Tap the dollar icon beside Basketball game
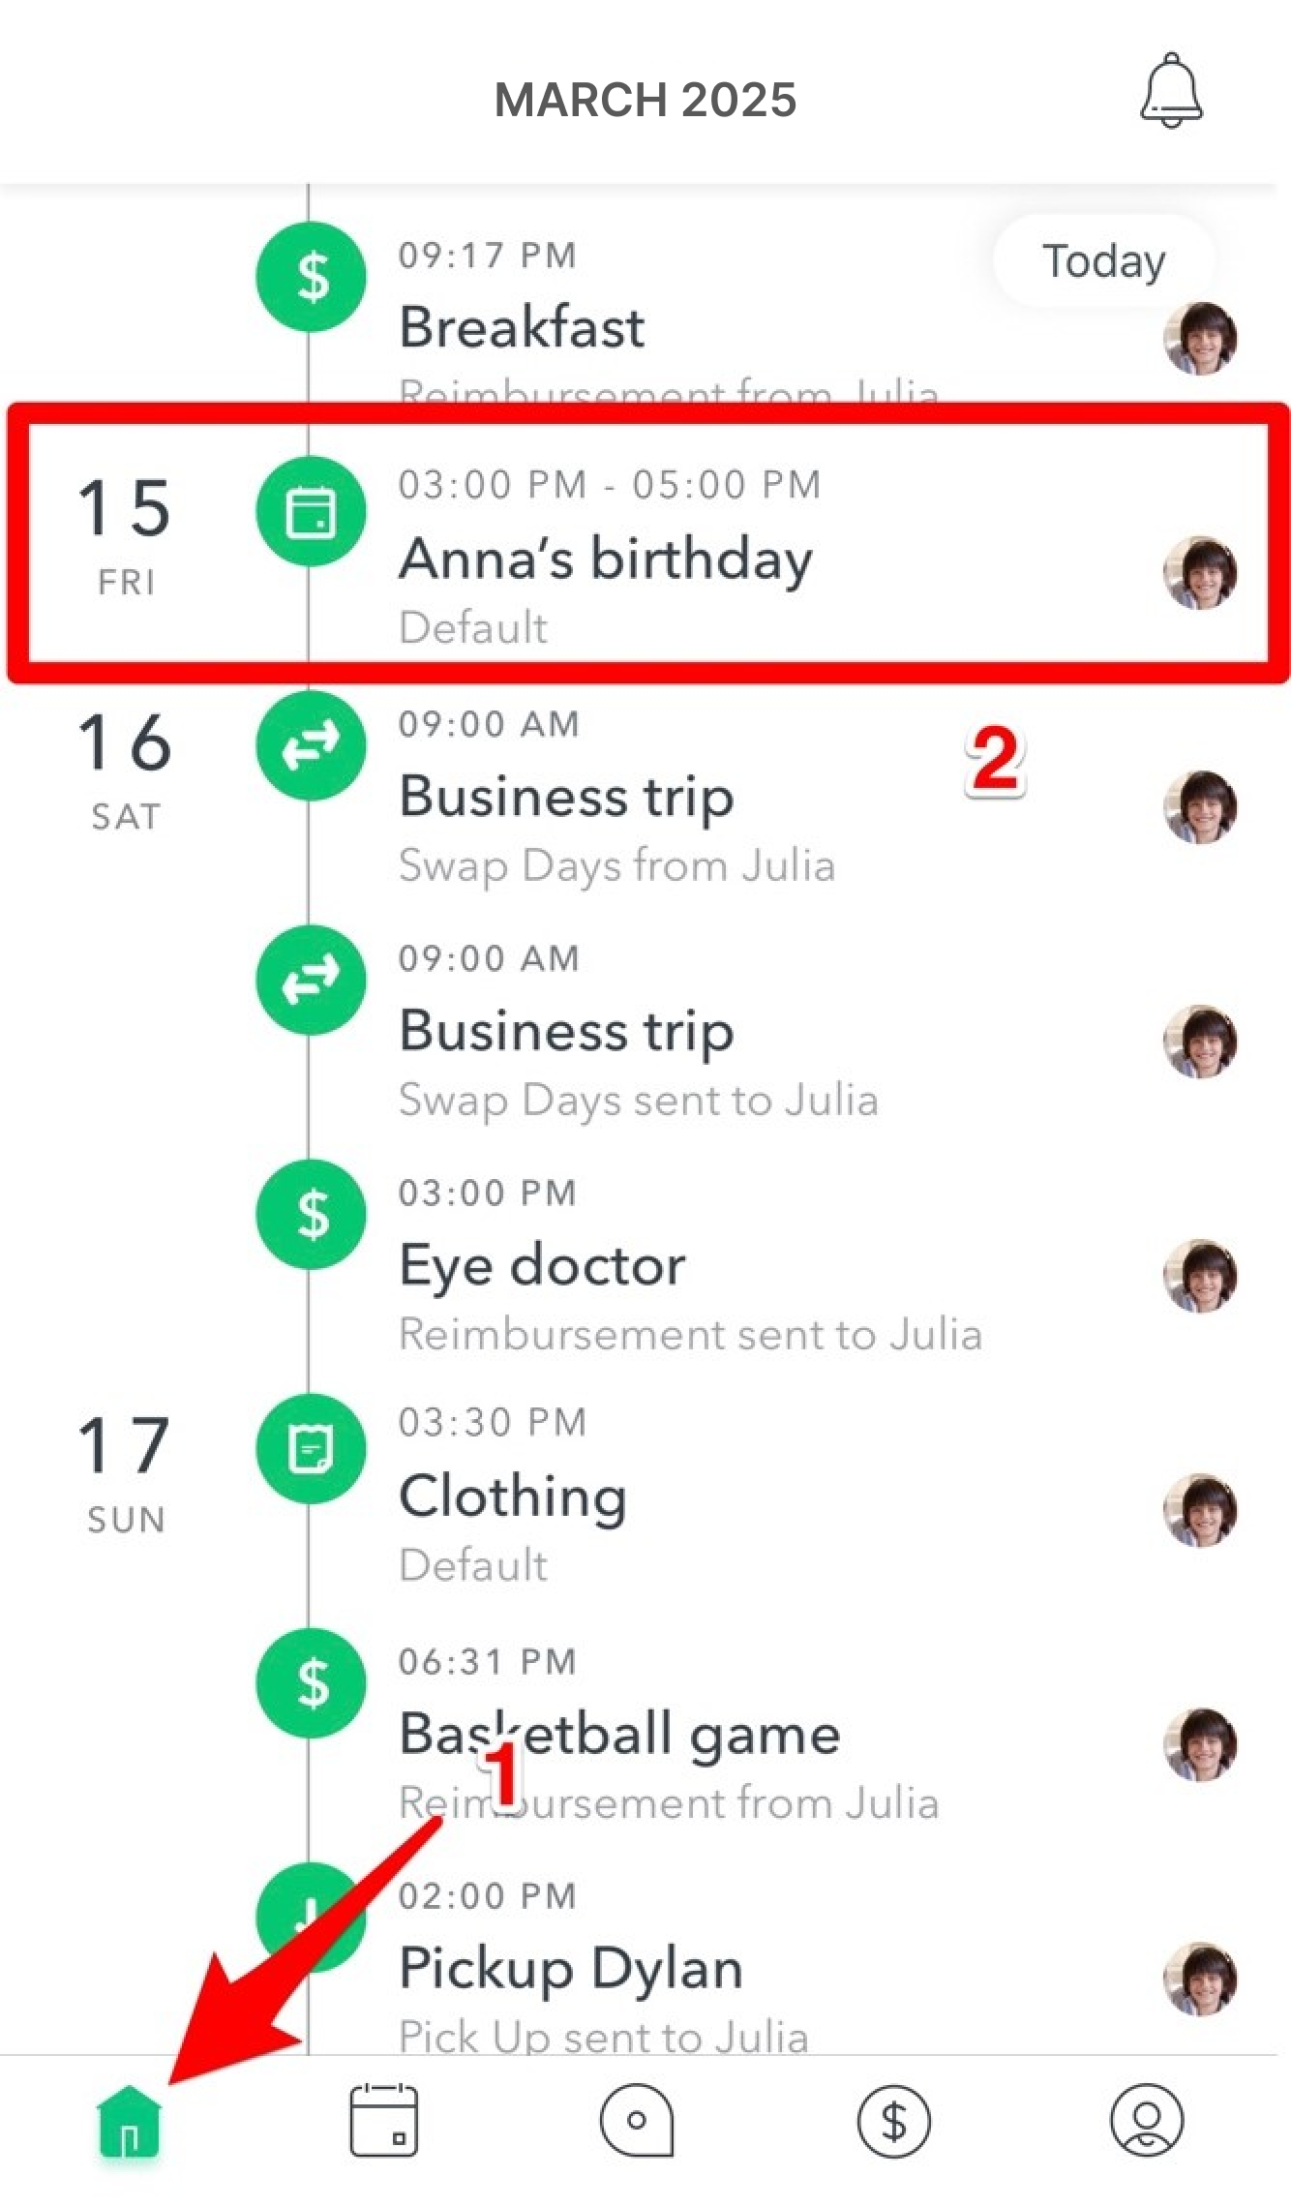The width and height of the screenshot is (1291, 2207). (311, 1682)
